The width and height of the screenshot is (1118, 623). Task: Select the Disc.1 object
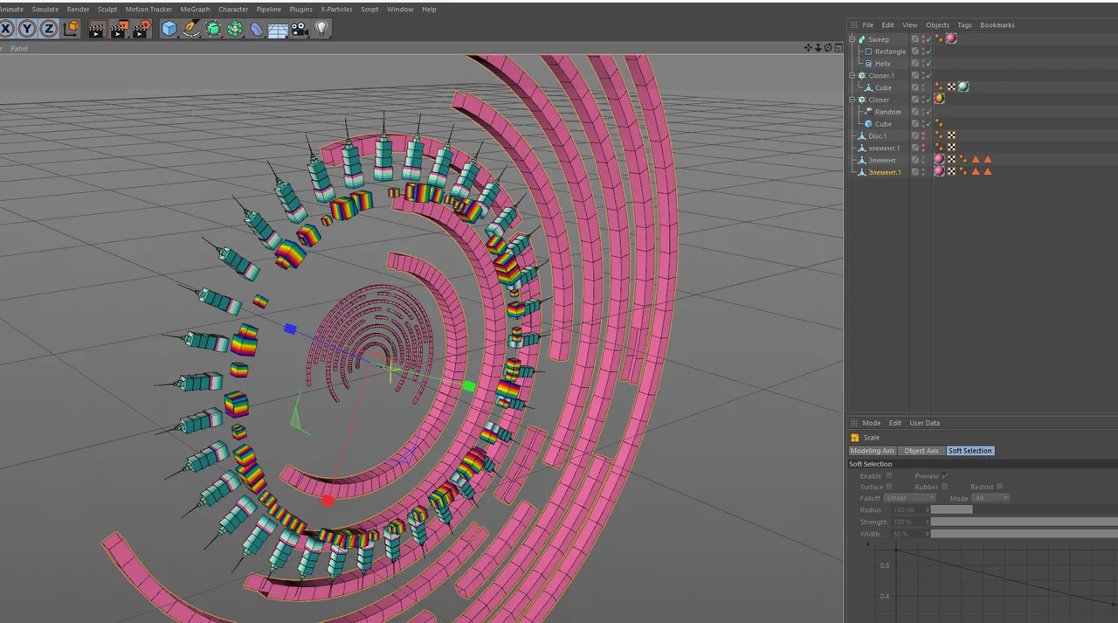tap(877, 136)
